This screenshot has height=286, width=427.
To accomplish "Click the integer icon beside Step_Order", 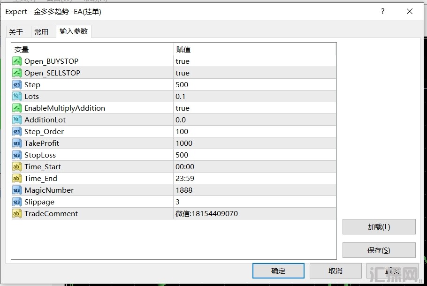I will pyautogui.click(x=17, y=131).
